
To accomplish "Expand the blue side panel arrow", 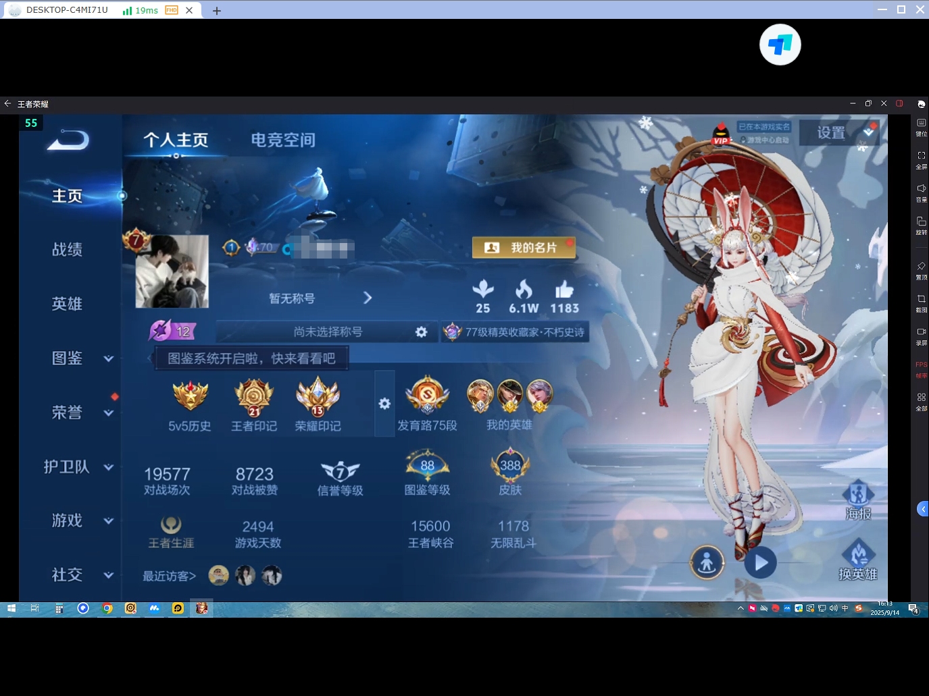I will click(x=923, y=509).
